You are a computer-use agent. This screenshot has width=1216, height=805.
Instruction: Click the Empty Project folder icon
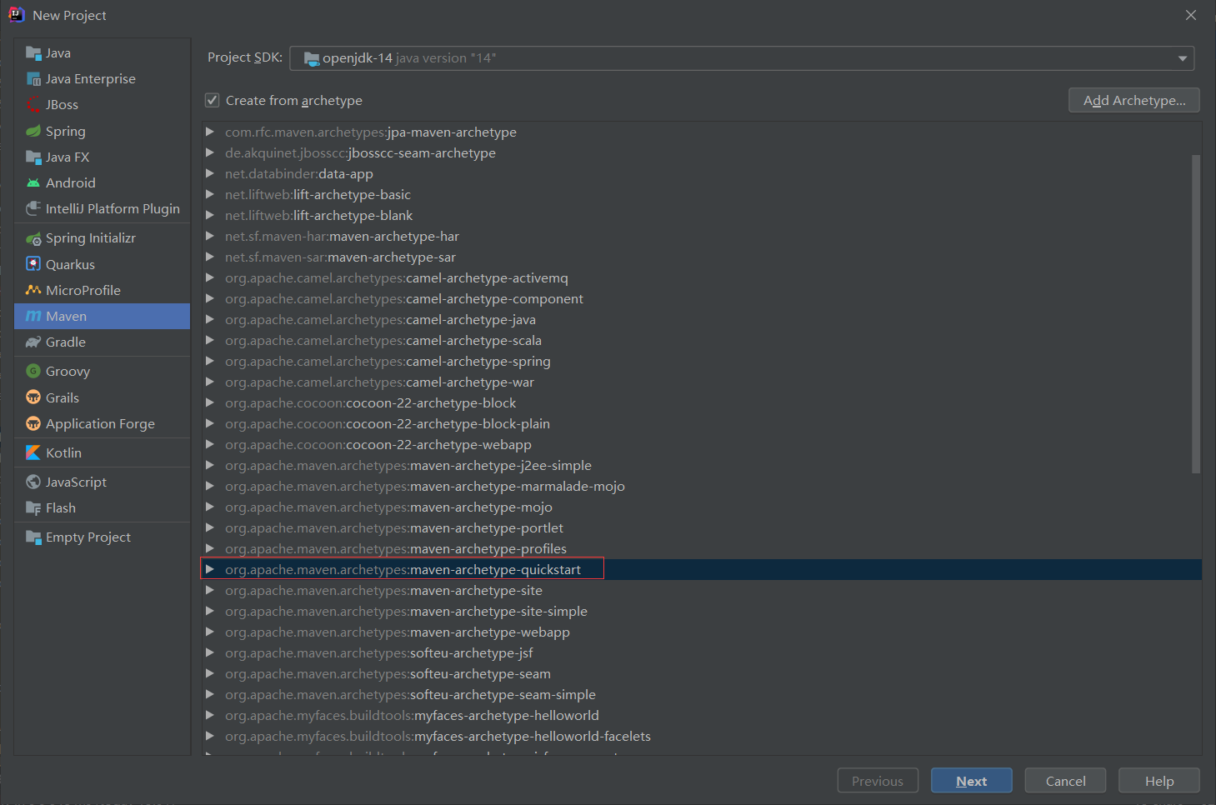click(x=33, y=537)
